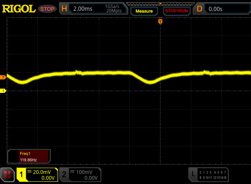Click the Freq1 measurement box
This screenshot has height=184, width=251.
pyautogui.click(x=29, y=156)
